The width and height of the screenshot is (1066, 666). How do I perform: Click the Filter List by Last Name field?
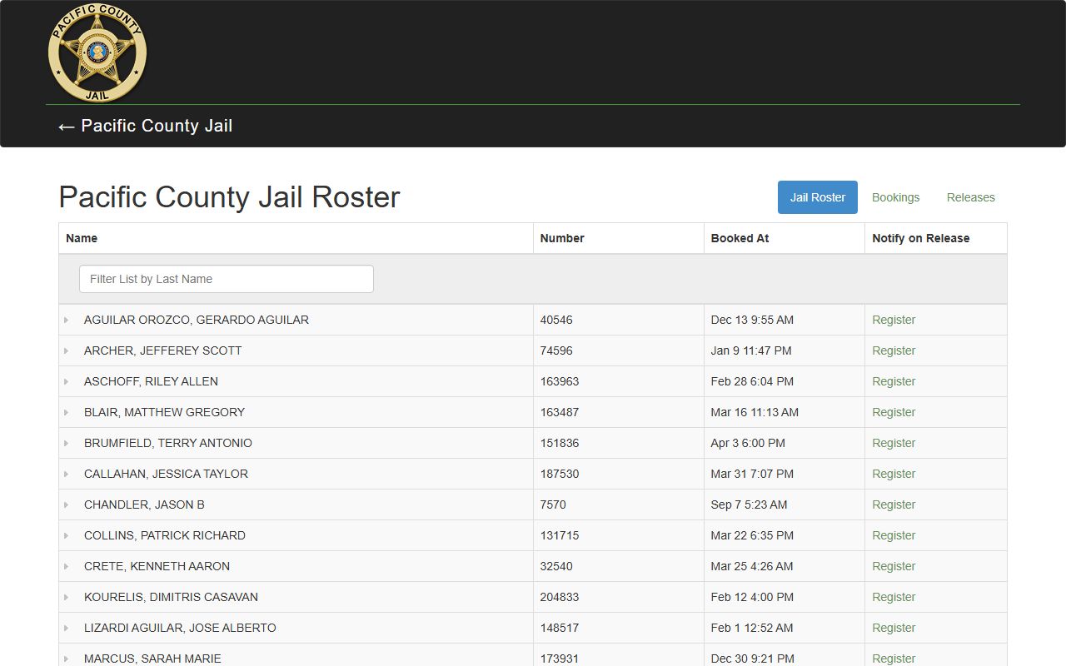(226, 279)
